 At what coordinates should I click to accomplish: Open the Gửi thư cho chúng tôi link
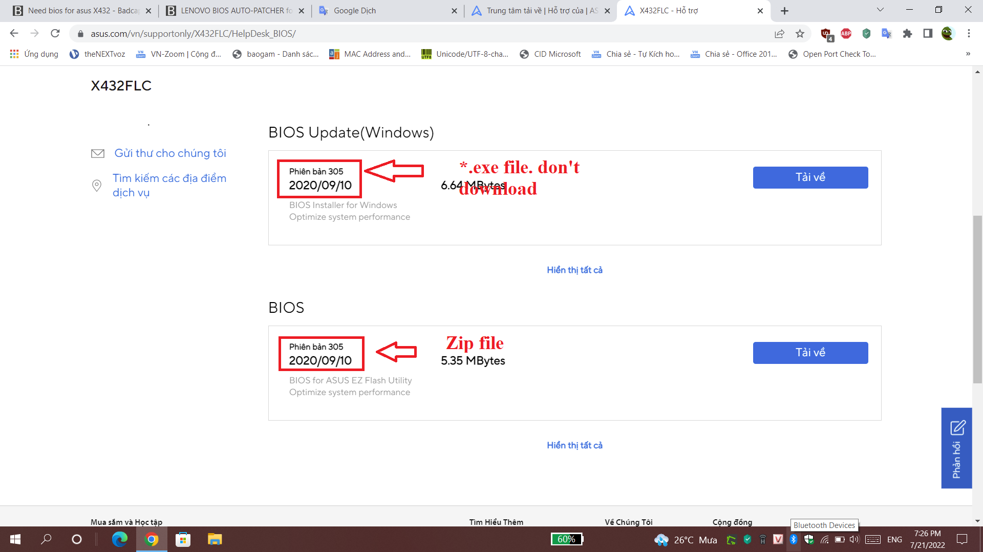(170, 153)
